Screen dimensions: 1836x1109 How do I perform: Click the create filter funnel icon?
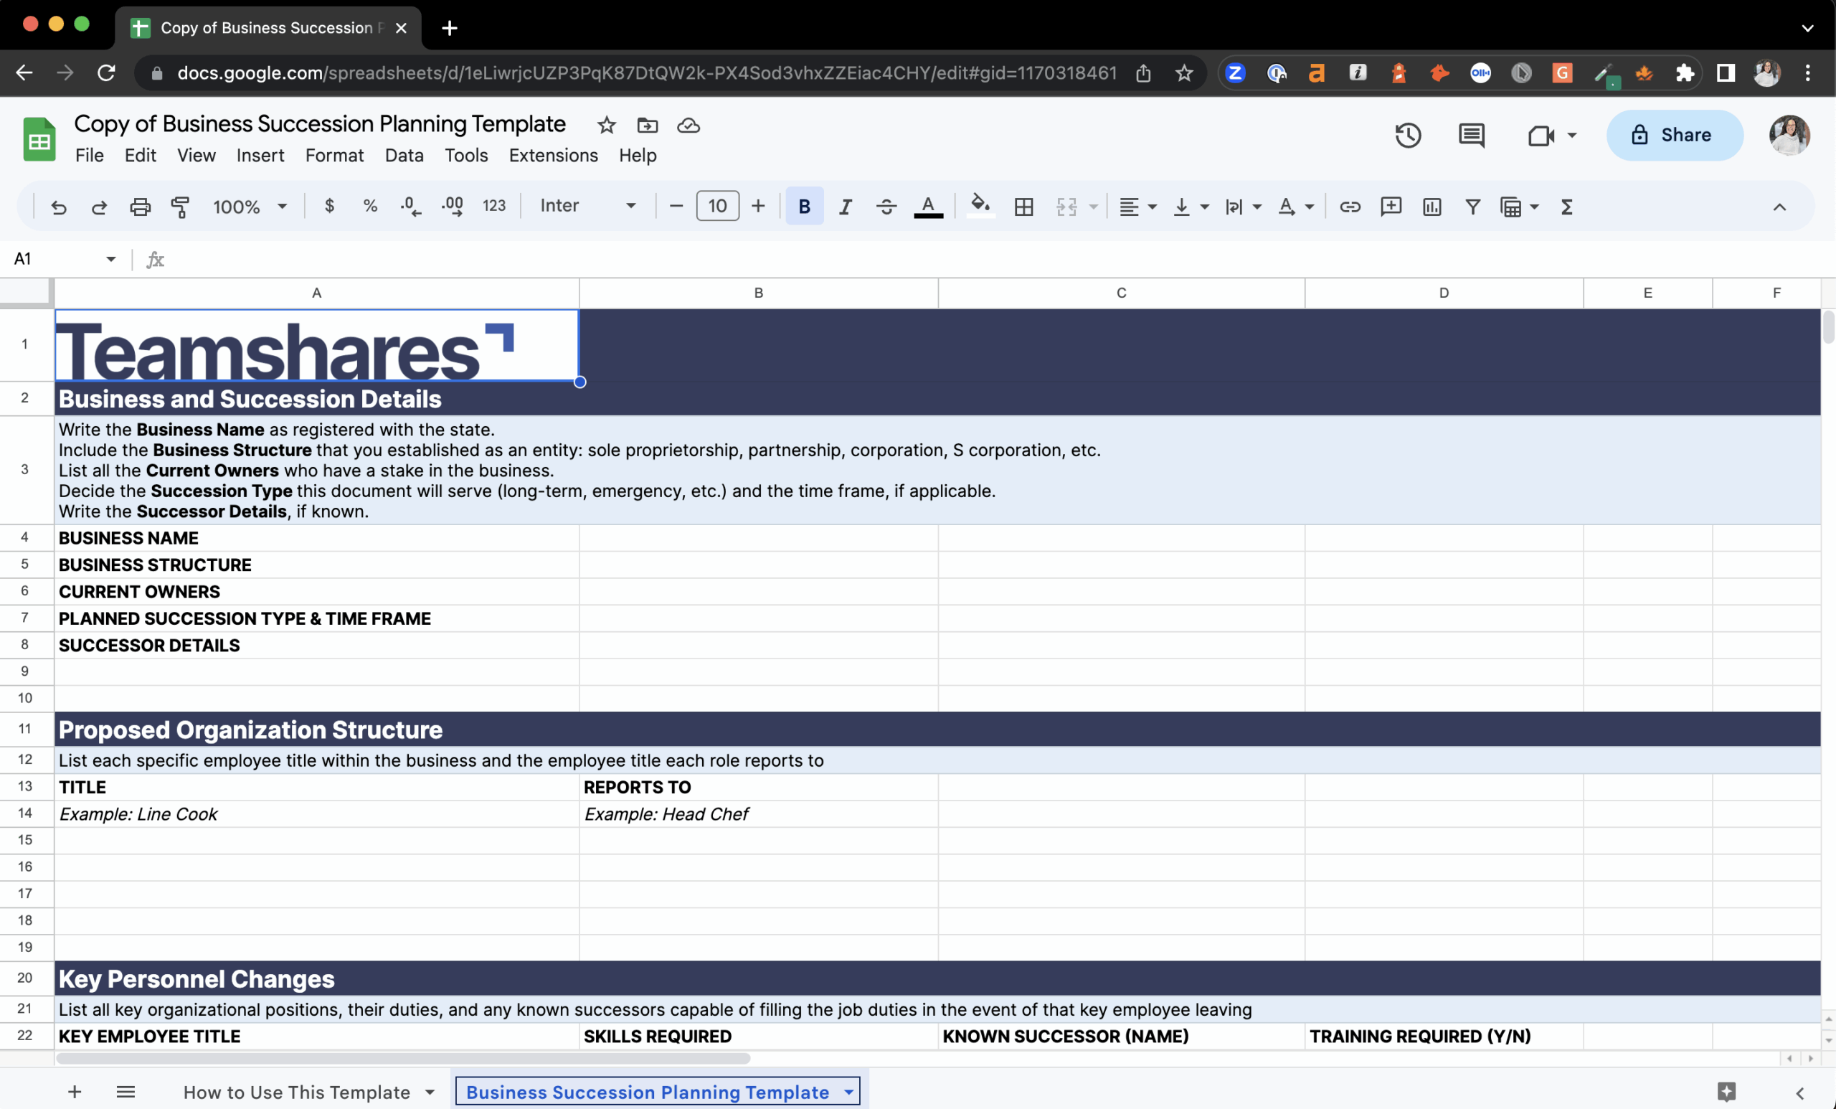pyautogui.click(x=1472, y=207)
